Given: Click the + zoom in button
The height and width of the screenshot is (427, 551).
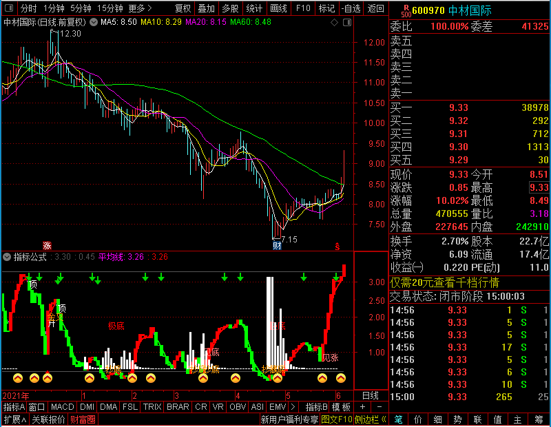Looking at the screenshot, I should (x=363, y=407).
